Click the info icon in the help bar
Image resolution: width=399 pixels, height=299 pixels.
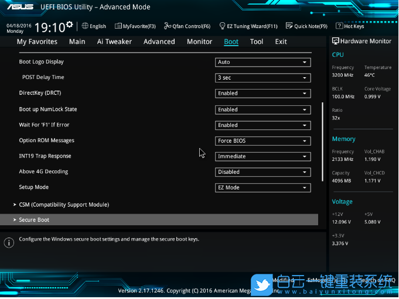click(x=9, y=242)
